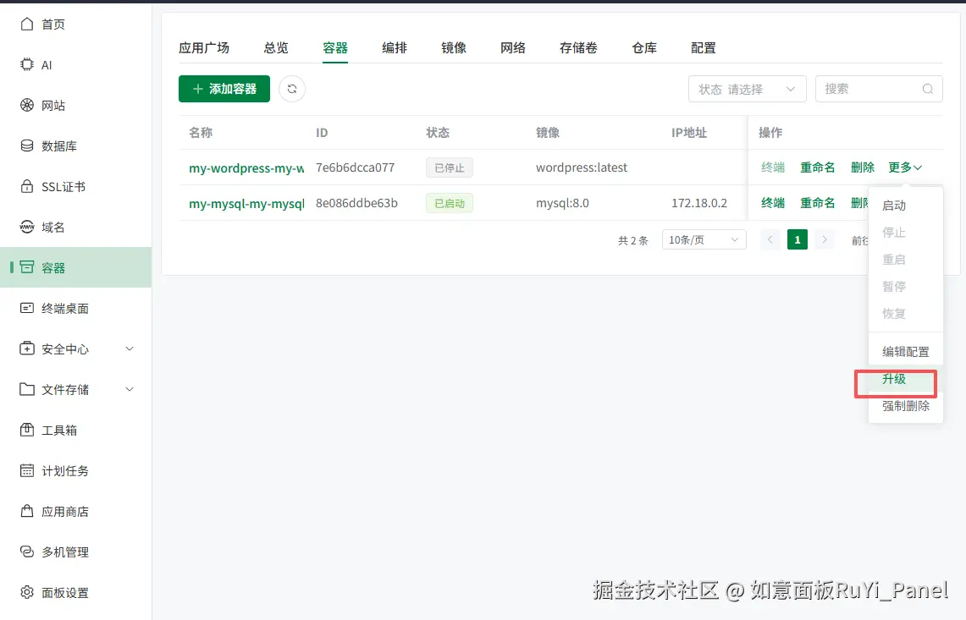Click the home icon beside 首页
The image size is (966, 620).
pyautogui.click(x=27, y=24)
